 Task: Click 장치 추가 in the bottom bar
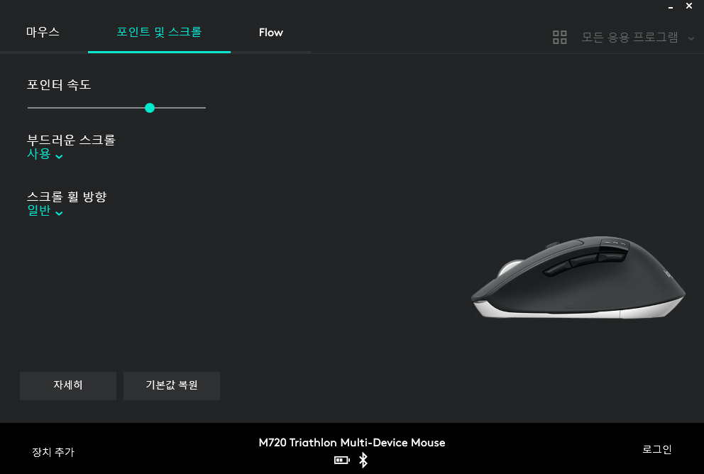(53, 452)
